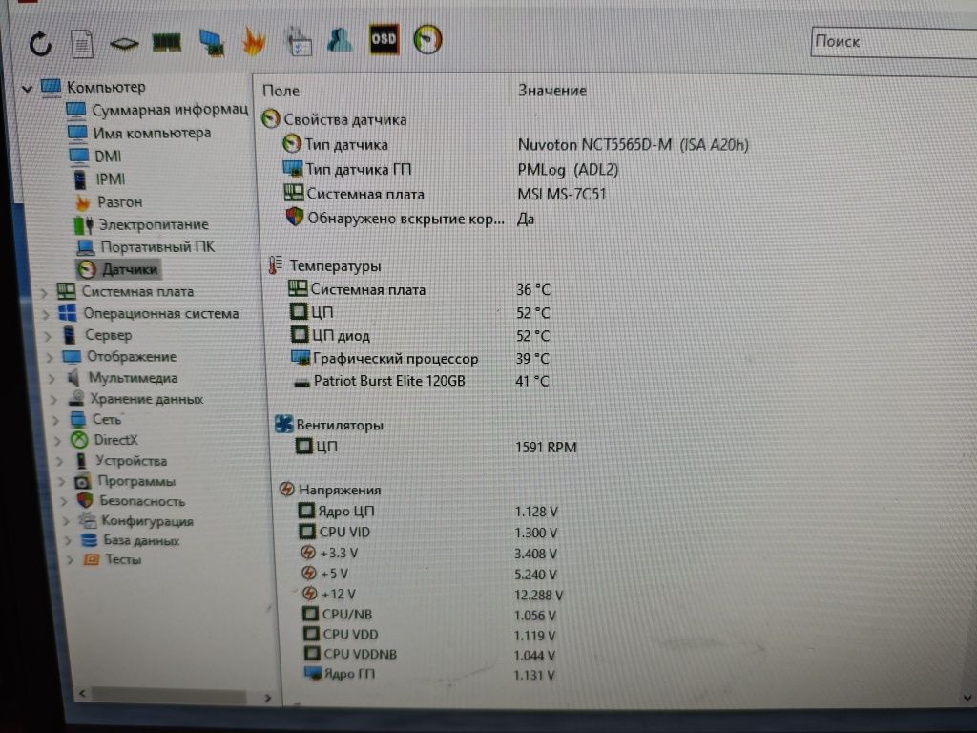The image size is (977, 733).
Task: Click the monitor diagnostics toolbar icon
Action: click(x=212, y=42)
